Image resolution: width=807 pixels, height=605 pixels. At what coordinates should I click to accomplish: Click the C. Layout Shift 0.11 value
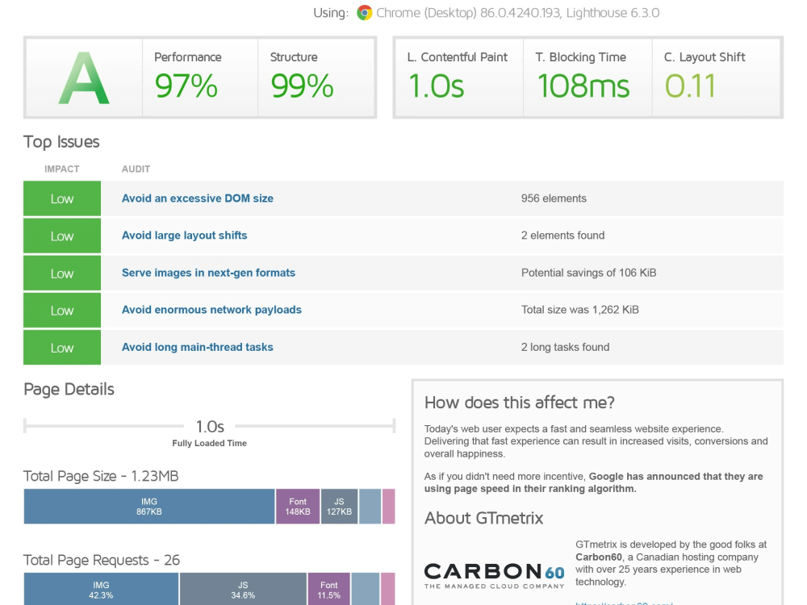pos(690,86)
